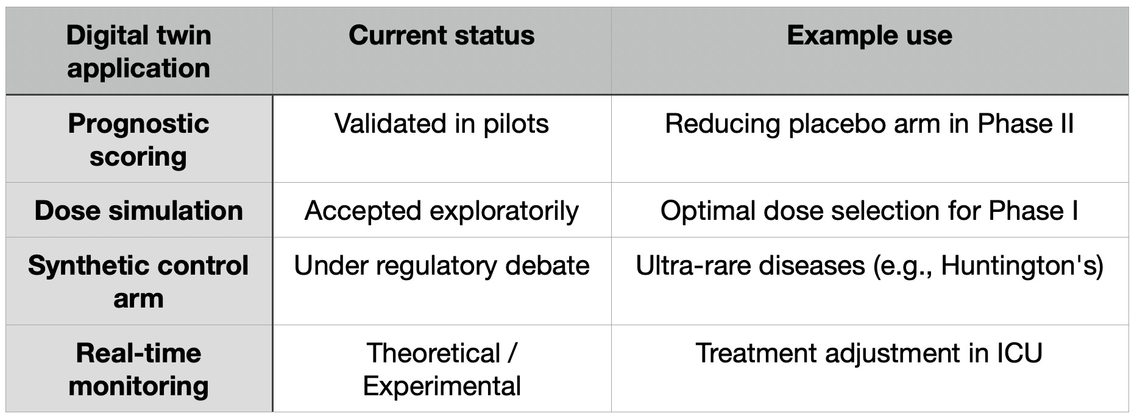
Task: Select the 'Real-time monitoring' row header
Action: pos(139,368)
